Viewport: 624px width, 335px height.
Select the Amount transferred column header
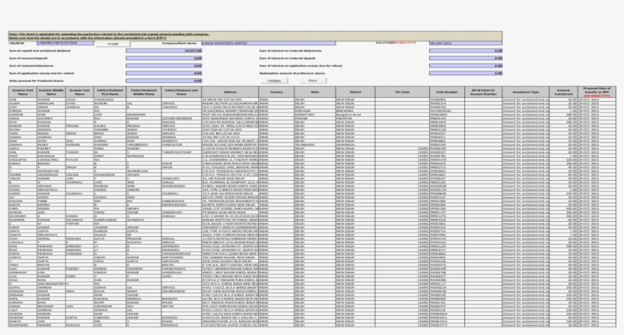coord(564,92)
